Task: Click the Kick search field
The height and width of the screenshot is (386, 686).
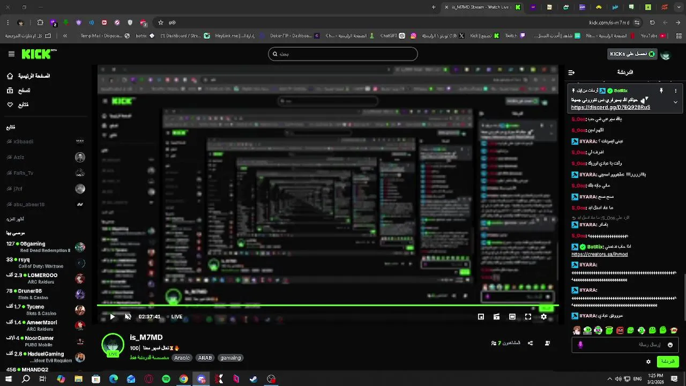Action: (x=342, y=54)
